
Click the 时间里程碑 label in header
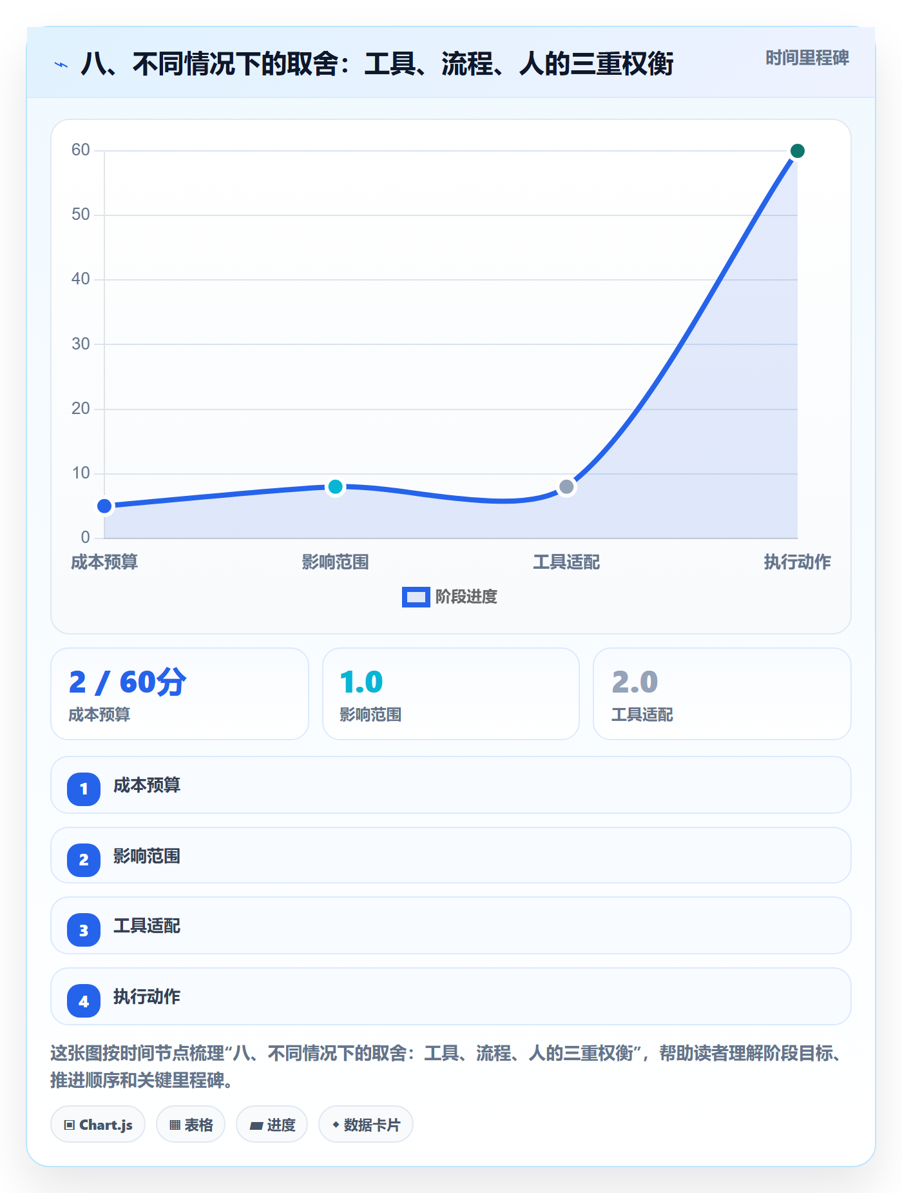[807, 58]
